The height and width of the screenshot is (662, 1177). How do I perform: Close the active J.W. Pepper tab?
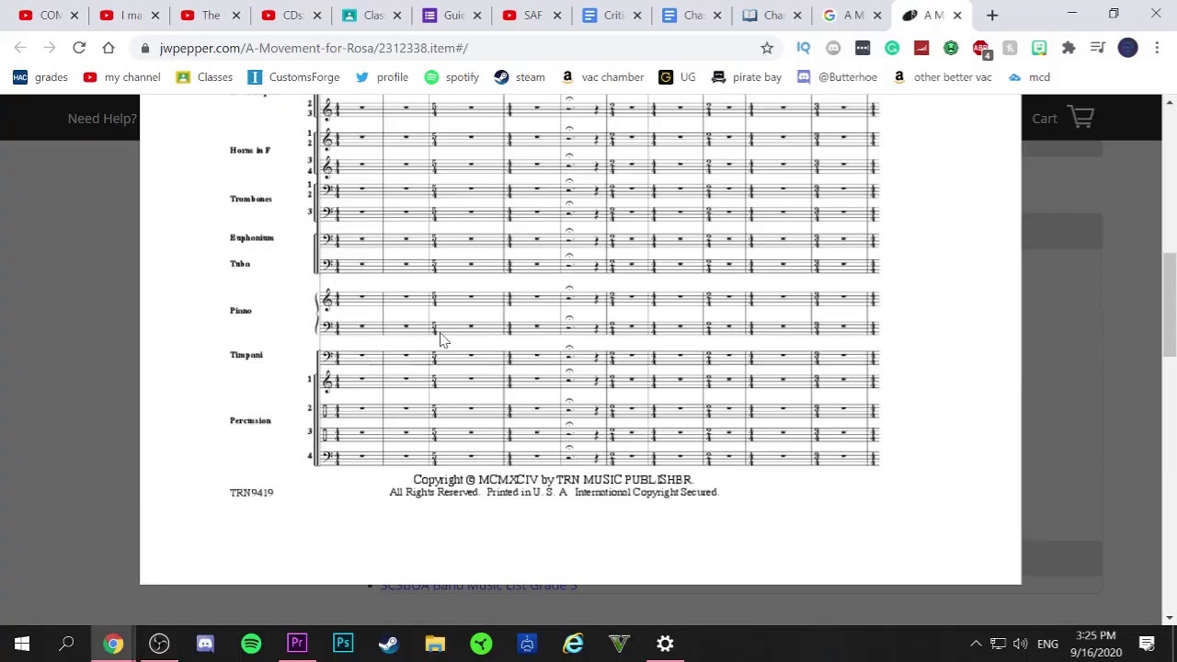pos(957,16)
